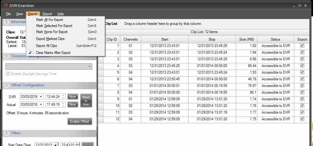Sort by the Stop column header
Image resolution: width=313 pixels, height=146 pixels.
coord(212,39)
